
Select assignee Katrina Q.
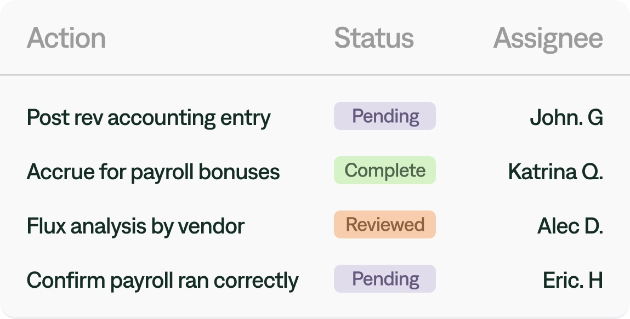[555, 172]
